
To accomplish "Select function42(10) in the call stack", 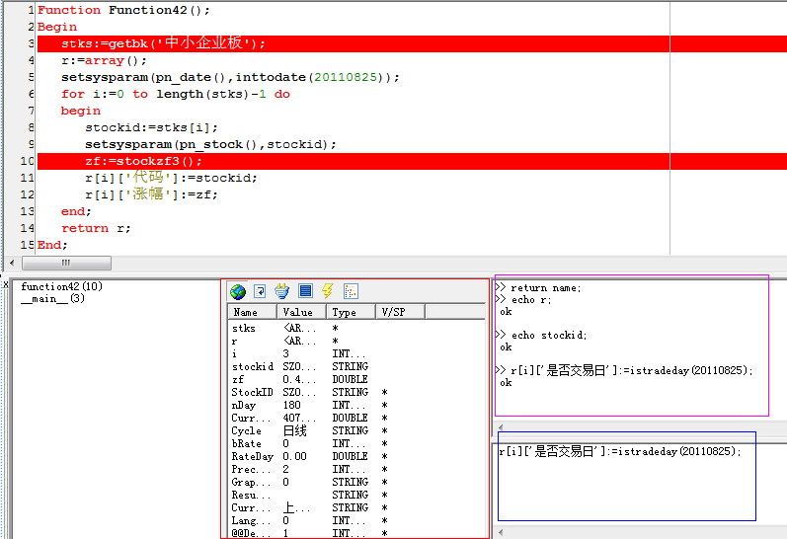I will pos(61,287).
